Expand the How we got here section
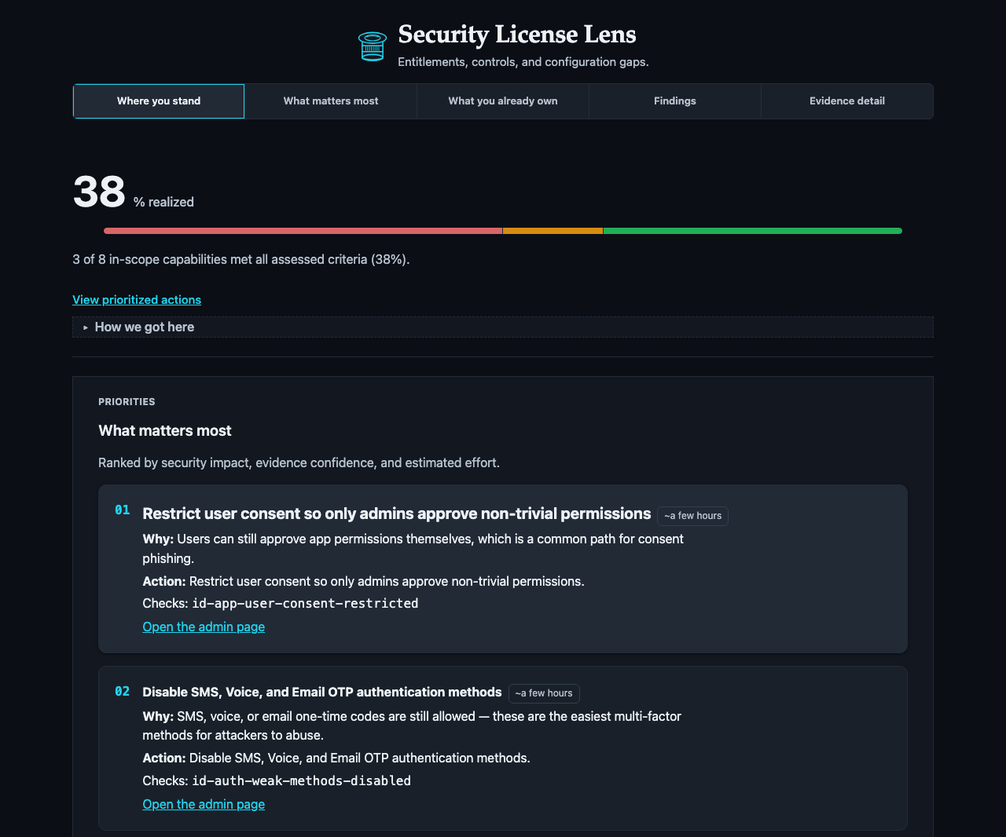1006x837 pixels. [x=503, y=327]
